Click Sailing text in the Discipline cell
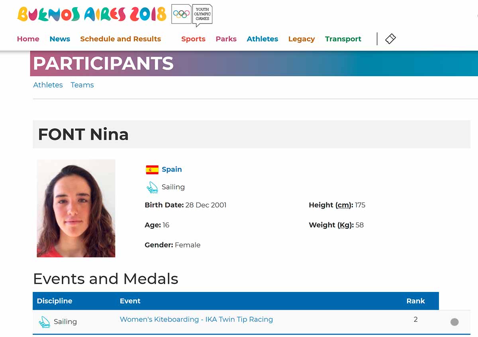Screen dimensions: 478x337 coord(65,322)
